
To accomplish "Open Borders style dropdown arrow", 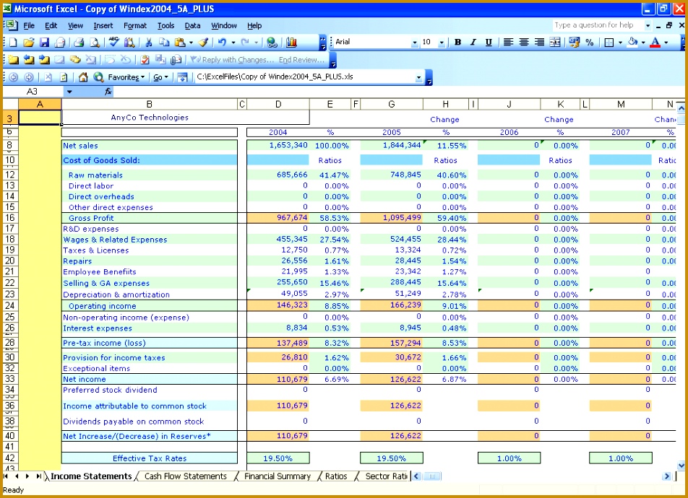I will [x=620, y=43].
